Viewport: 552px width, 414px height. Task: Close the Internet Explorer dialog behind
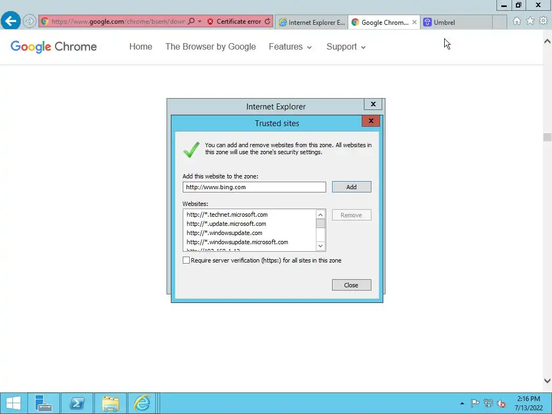pyautogui.click(x=373, y=104)
